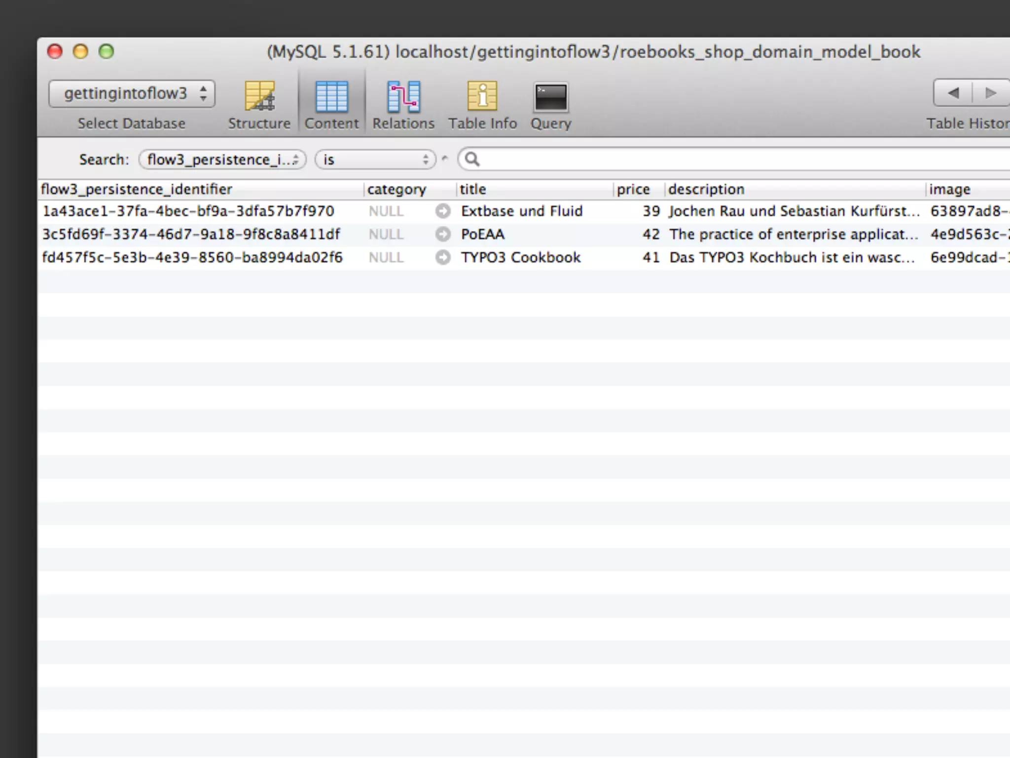
Task: Select the TYPO3 Cookbook title cell
Action: (521, 258)
